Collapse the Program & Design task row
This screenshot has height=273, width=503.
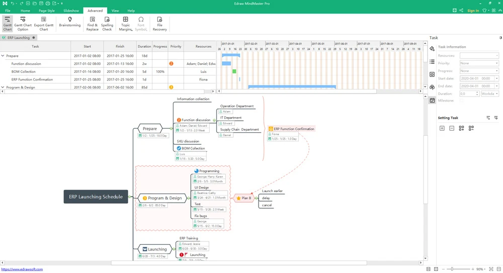tap(3, 87)
